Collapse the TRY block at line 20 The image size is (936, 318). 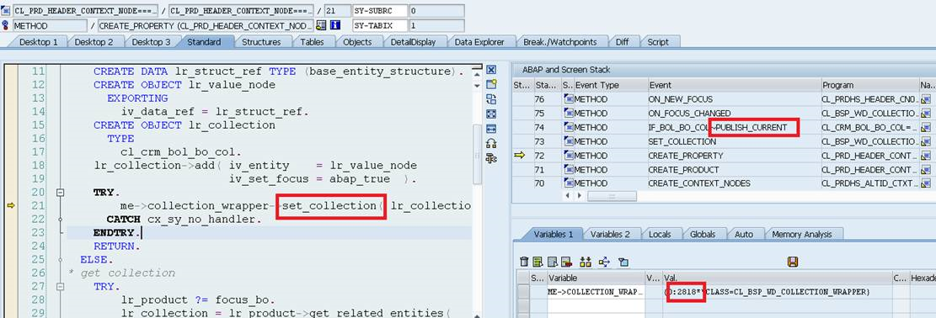60,193
